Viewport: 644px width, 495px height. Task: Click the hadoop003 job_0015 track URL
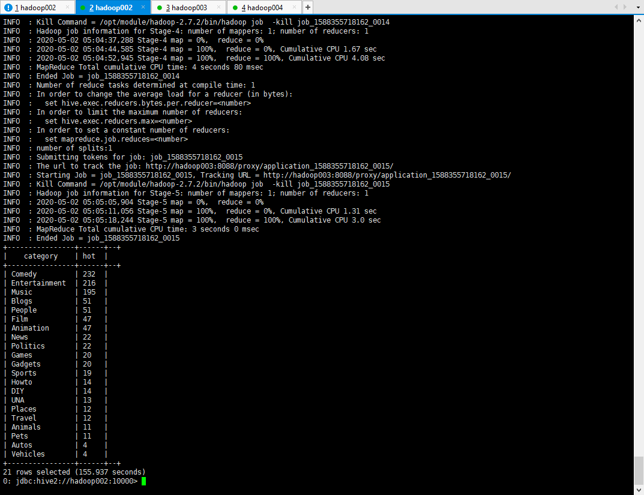click(x=269, y=166)
